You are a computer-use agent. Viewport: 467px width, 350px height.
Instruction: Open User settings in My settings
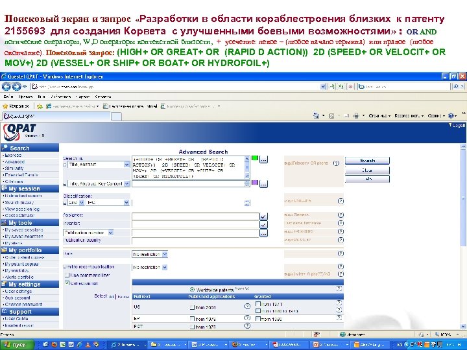pyautogui.click(x=18, y=292)
